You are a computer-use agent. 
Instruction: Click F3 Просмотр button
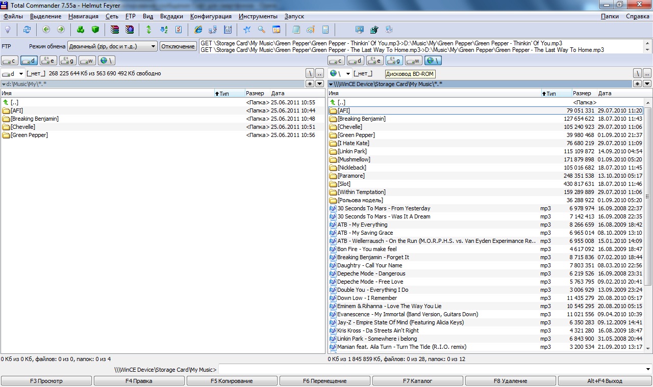(x=46, y=380)
